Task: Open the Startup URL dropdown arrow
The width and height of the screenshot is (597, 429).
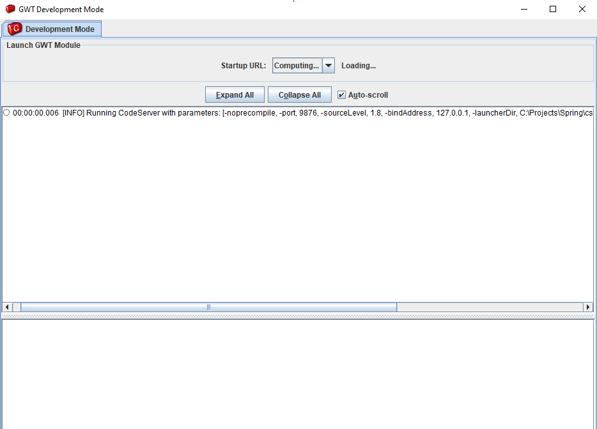Action: (328, 66)
